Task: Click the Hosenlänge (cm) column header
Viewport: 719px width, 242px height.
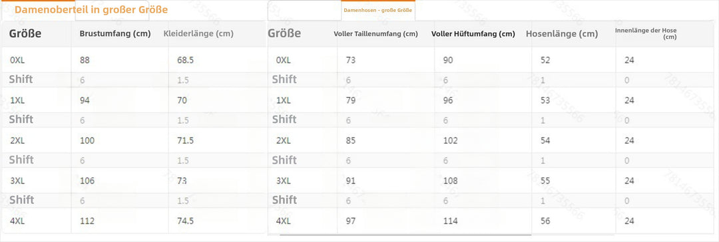Action: click(x=562, y=34)
